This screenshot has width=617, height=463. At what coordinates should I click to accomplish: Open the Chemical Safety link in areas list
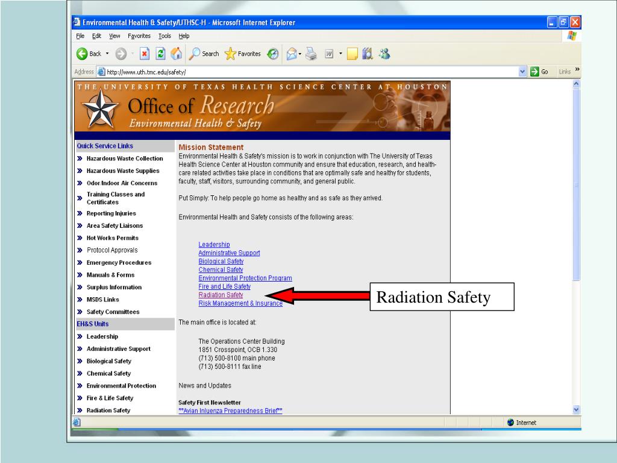221,269
